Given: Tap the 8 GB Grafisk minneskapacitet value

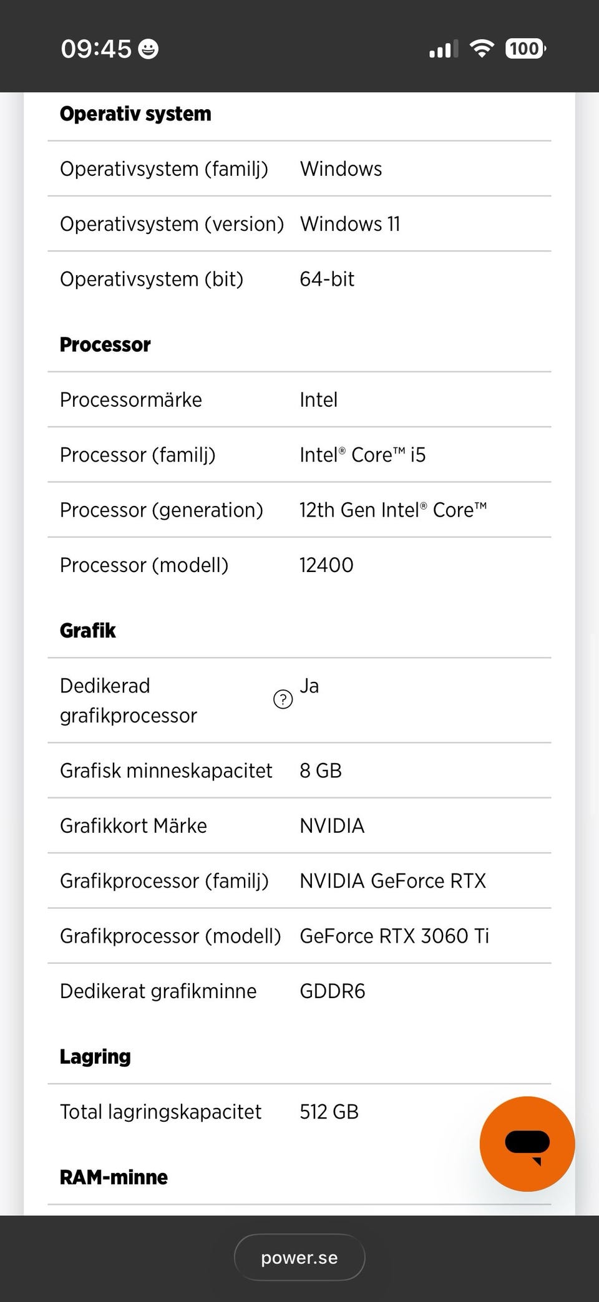Looking at the screenshot, I should tap(321, 770).
